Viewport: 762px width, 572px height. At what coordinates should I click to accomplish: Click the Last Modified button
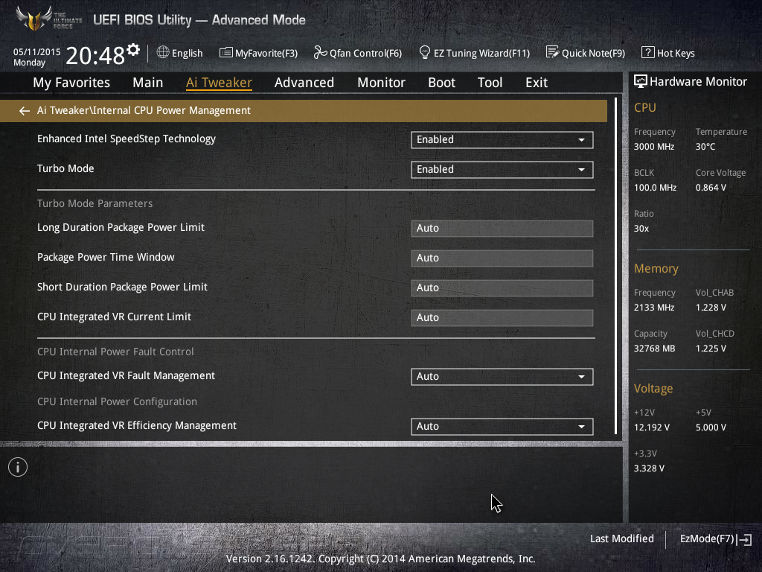click(621, 539)
